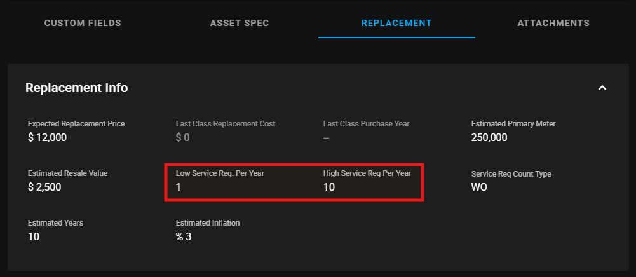This screenshot has width=636, height=277.
Task: Switch to the Custom Fields tab
Action: click(x=83, y=23)
